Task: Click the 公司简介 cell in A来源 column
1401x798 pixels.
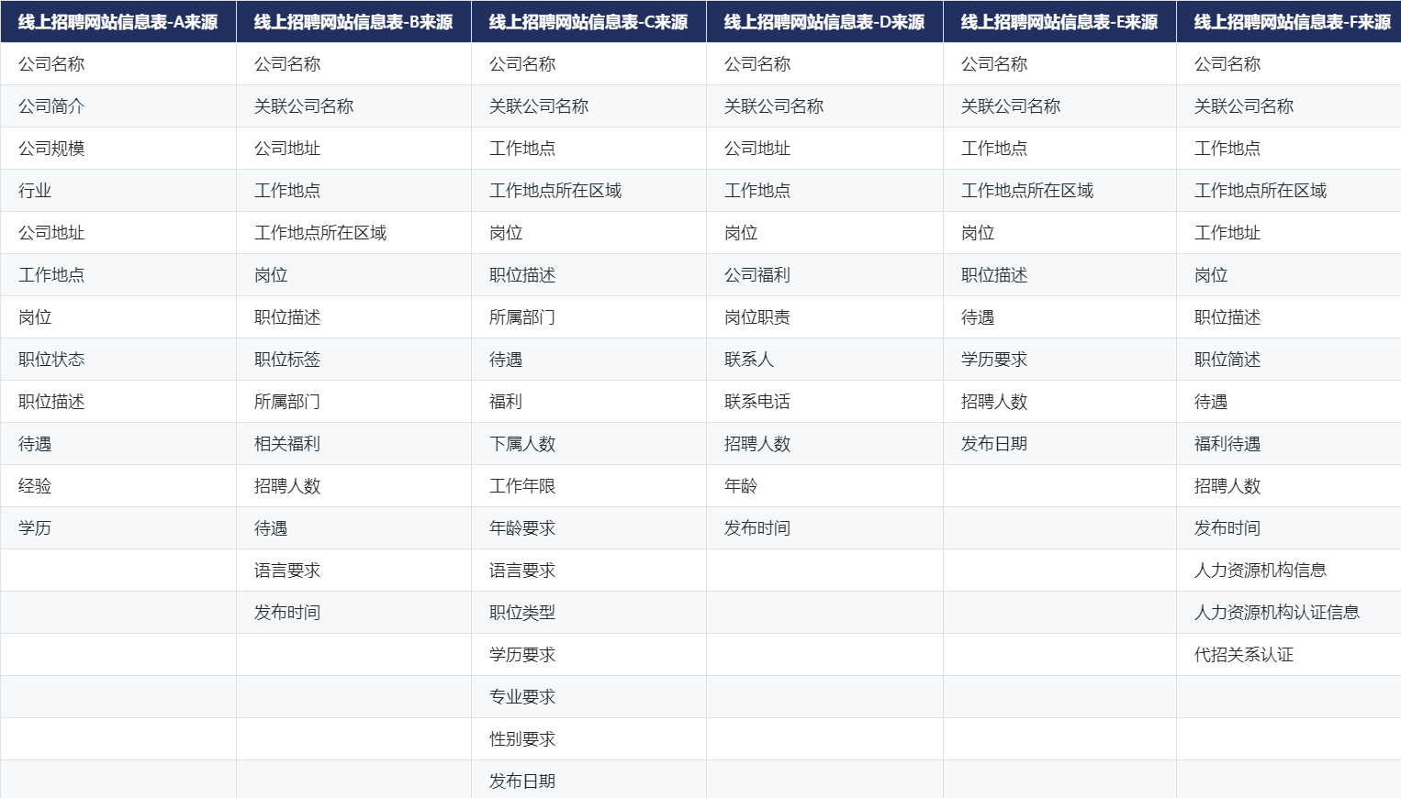Action: [118, 106]
